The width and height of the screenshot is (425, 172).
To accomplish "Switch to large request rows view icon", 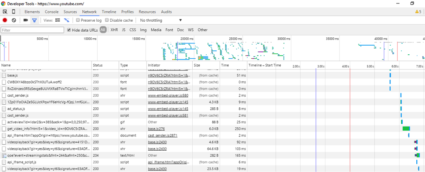I will pos(58,20).
